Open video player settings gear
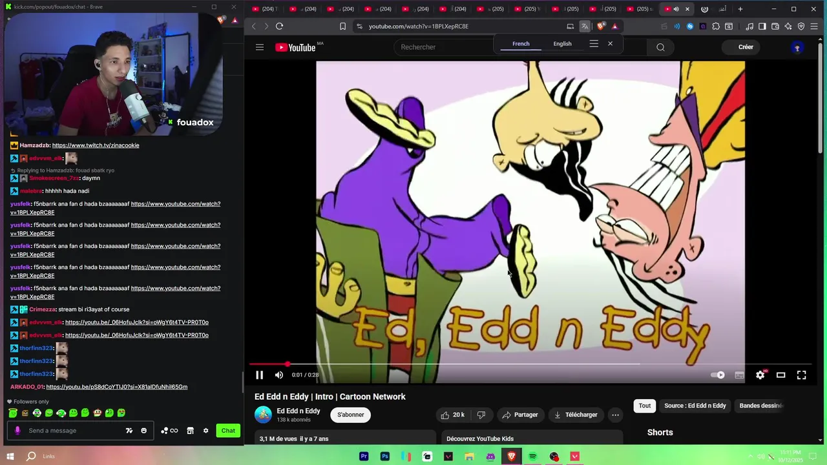The image size is (827, 465). (x=760, y=375)
